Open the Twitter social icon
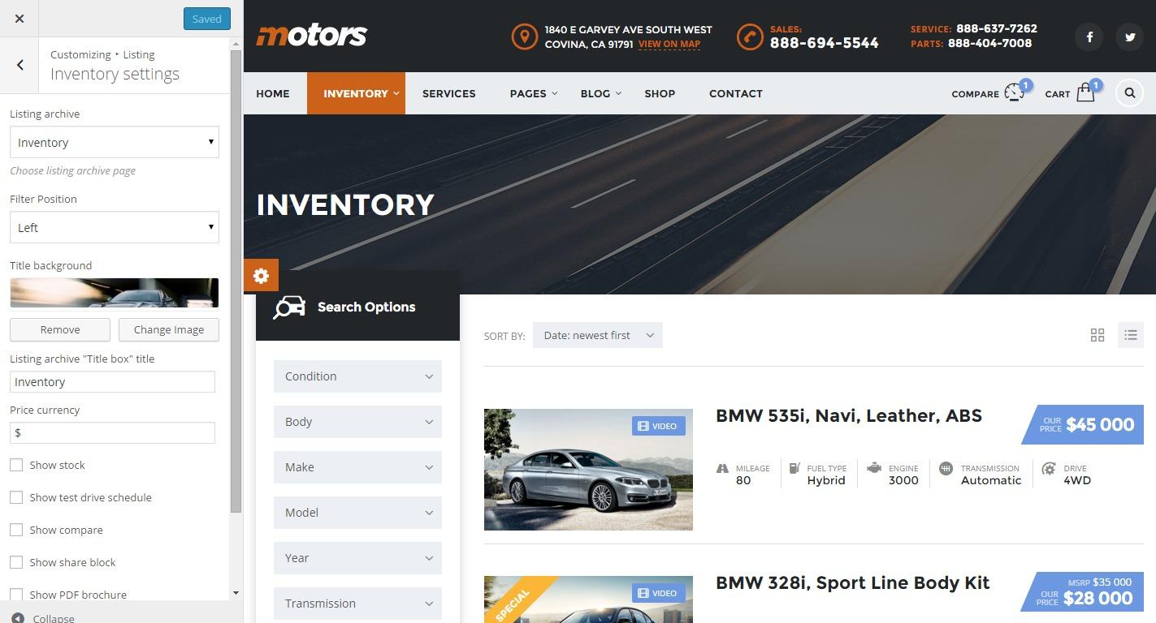Viewport: 1156px width, 623px height. pyautogui.click(x=1130, y=37)
